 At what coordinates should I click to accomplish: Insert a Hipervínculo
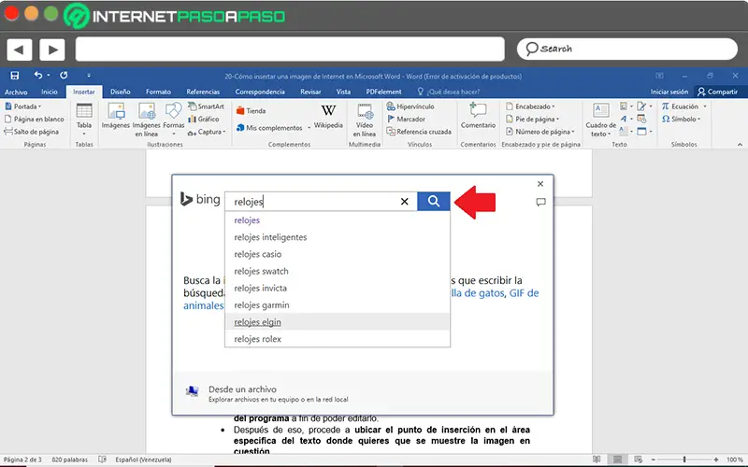pos(410,106)
